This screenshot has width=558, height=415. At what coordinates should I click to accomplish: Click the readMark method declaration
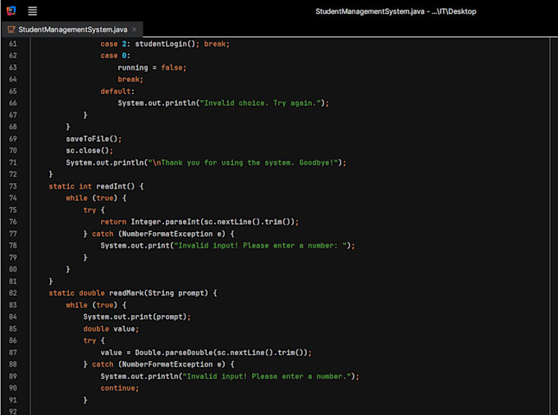(x=132, y=293)
